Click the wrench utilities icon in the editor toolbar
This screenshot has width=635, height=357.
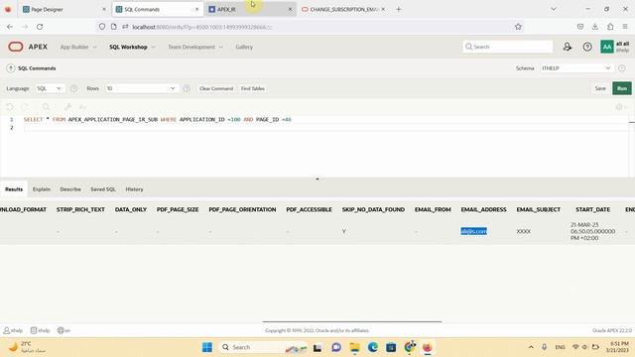coord(68,107)
